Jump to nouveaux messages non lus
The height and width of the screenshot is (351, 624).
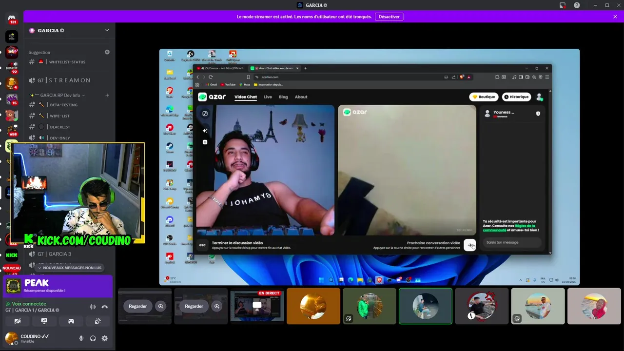click(x=69, y=268)
